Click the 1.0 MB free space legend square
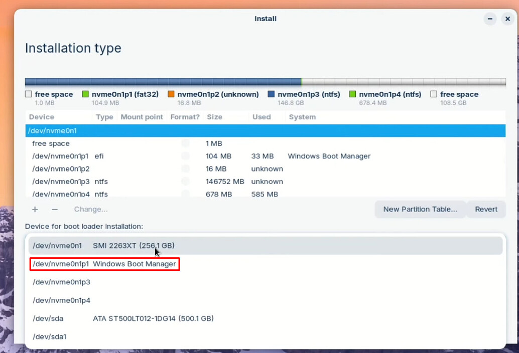 coord(28,94)
